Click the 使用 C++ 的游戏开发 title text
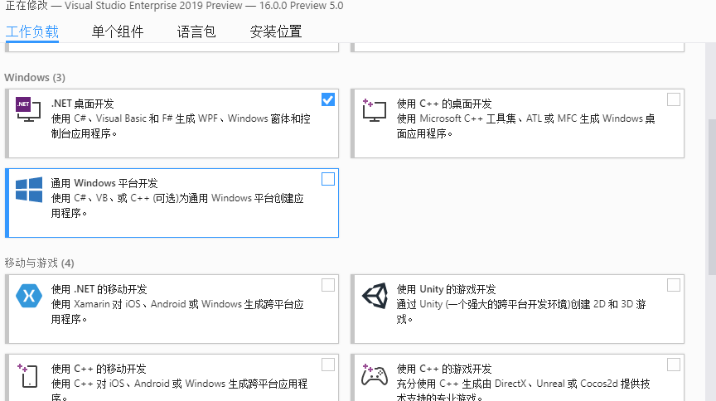Viewport: 716px width, 401px height. tap(444, 369)
